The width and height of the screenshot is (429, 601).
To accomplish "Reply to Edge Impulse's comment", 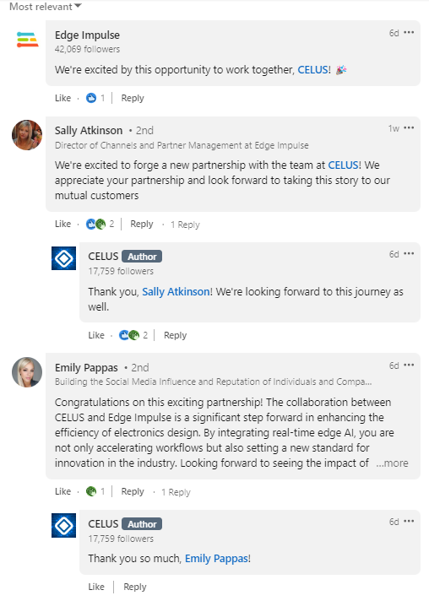I will 133,98.
